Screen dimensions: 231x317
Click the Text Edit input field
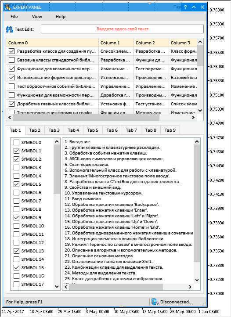pos(122,29)
